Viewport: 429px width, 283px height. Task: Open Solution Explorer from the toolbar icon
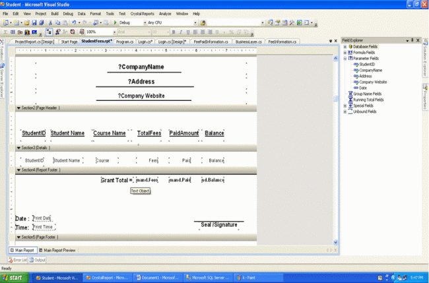(x=270, y=22)
